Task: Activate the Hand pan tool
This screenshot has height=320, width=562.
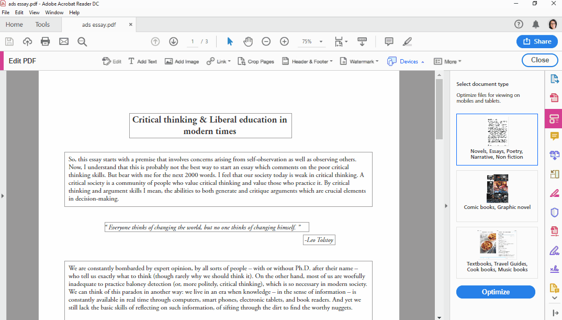Action: (x=248, y=41)
